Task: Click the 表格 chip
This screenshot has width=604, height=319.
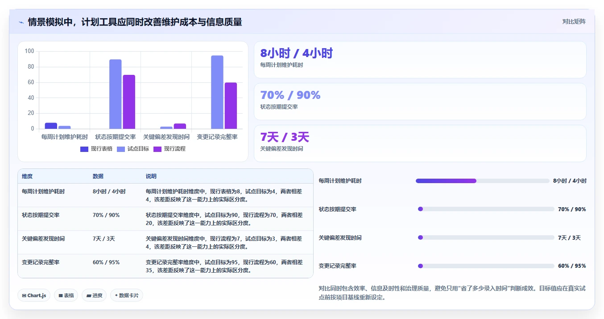Action: [x=66, y=295]
